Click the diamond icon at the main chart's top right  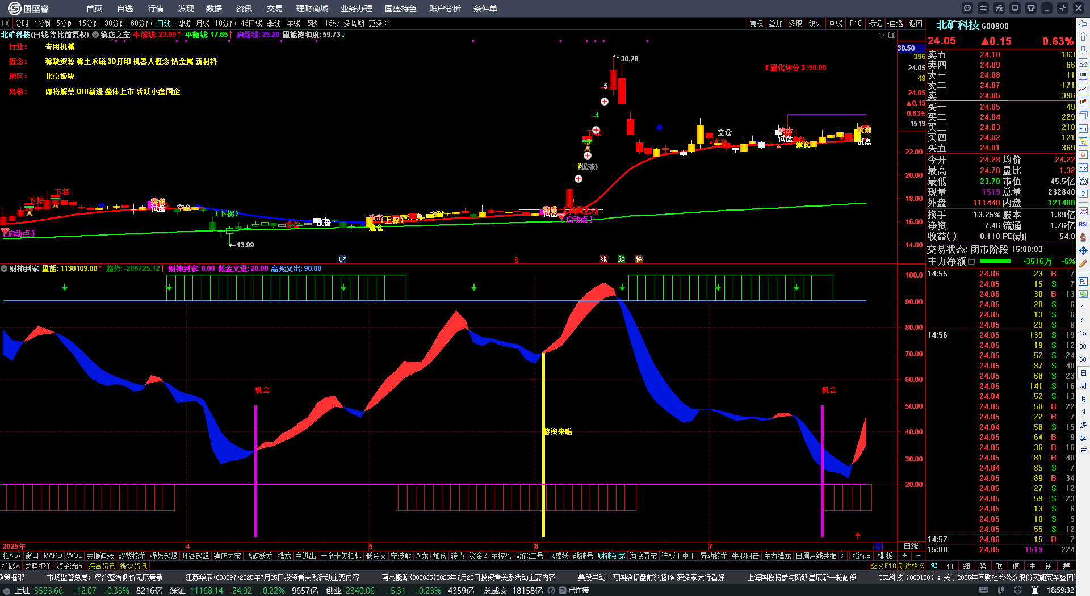(x=882, y=35)
